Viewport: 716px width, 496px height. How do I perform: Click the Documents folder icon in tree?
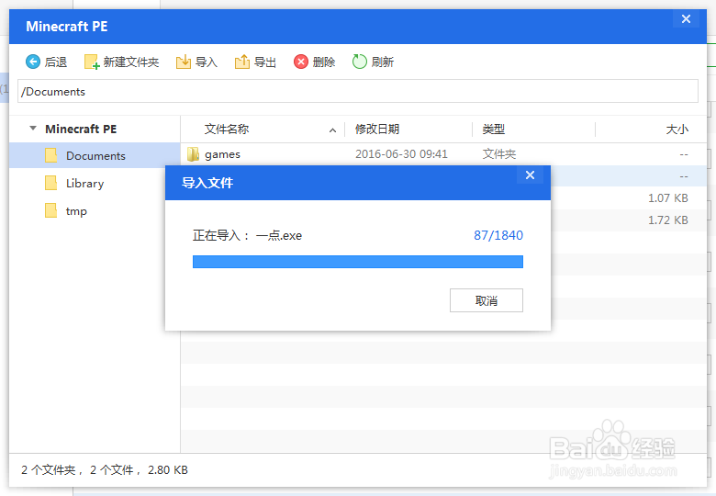coord(51,156)
